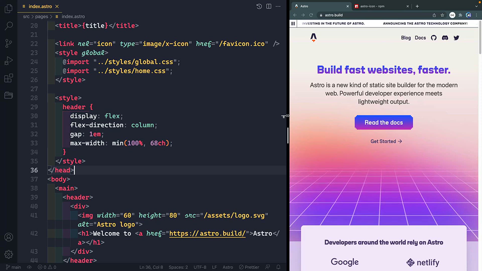Viewport: 482px width, 271px height.
Task: Click the Read the docs button
Action: 384,122
